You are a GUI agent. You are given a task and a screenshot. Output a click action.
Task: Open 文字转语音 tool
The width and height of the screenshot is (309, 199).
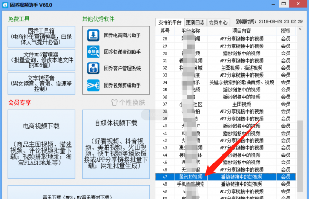click(x=41, y=84)
